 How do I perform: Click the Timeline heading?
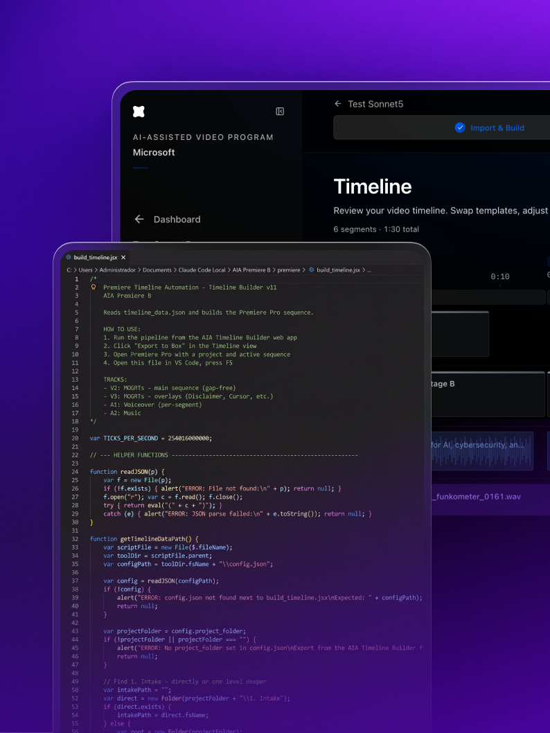coord(373,186)
